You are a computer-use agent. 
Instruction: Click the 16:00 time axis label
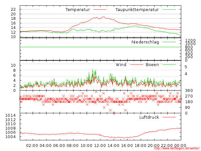(x=127, y=145)
